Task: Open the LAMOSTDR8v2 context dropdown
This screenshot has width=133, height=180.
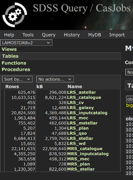Action: point(26,43)
